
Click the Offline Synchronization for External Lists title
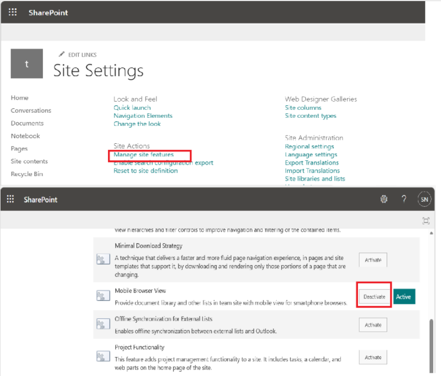tap(163, 319)
